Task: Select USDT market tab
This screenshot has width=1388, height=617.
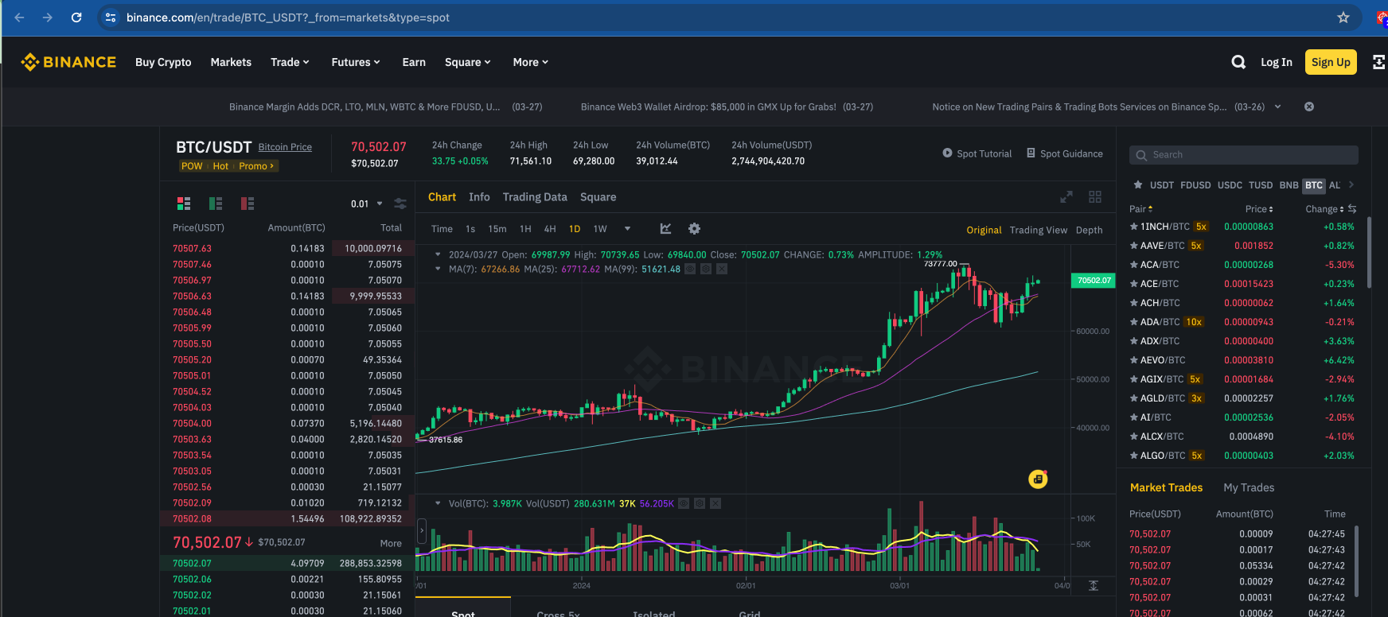Action: tap(1162, 184)
